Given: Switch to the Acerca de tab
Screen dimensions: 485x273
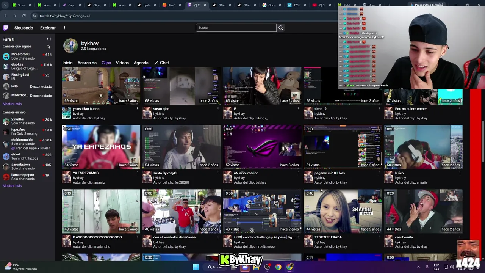Looking at the screenshot, I should (87, 63).
